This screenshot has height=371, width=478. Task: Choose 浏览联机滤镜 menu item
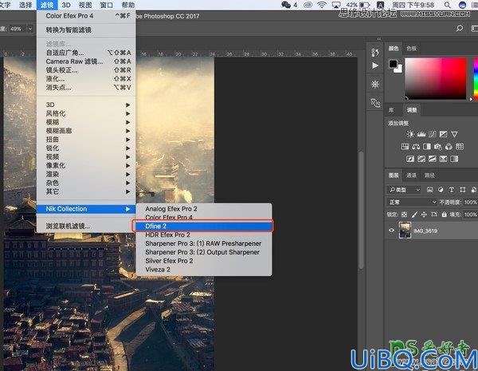click(x=87, y=227)
